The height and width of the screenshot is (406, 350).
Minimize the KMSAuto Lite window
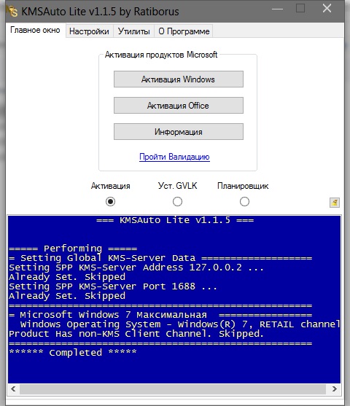pos(278,9)
